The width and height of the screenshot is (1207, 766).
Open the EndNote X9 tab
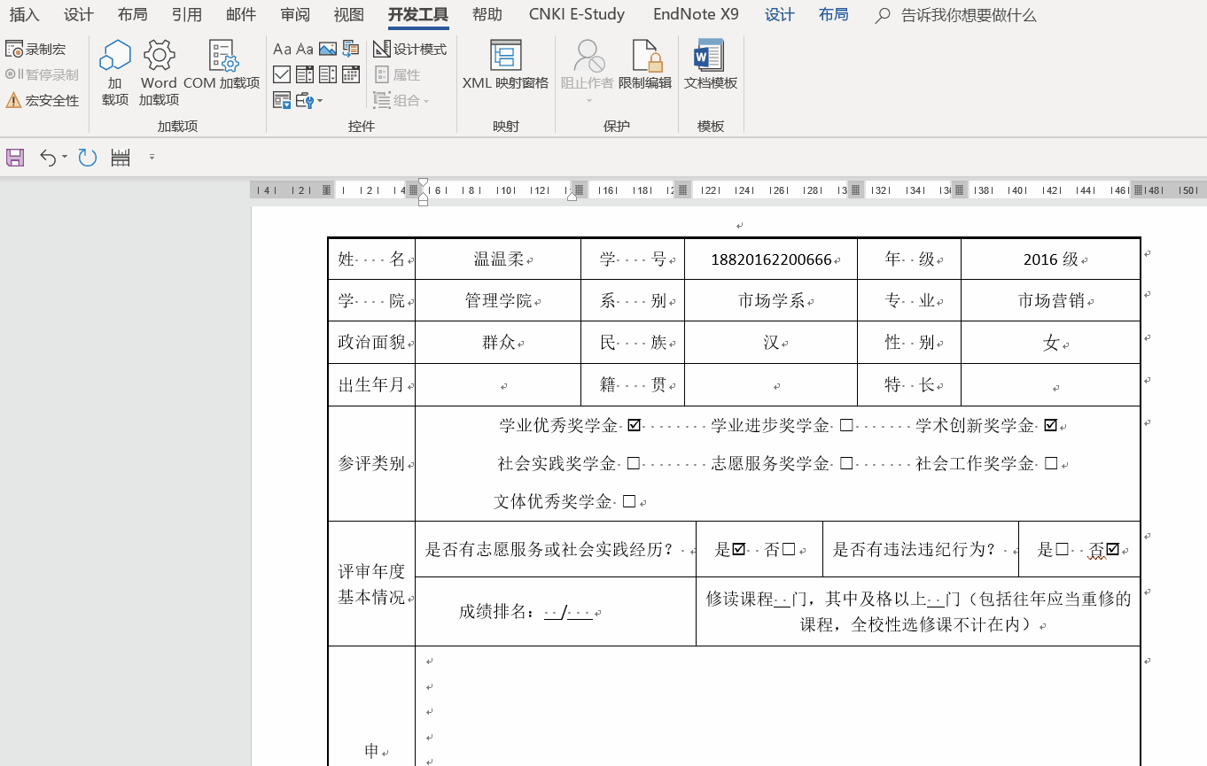pyautogui.click(x=696, y=15)
